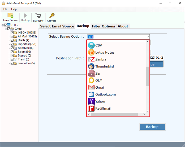Click the Spam folder icon
Screen dimensions: 185x147
[x=15, y=52]
